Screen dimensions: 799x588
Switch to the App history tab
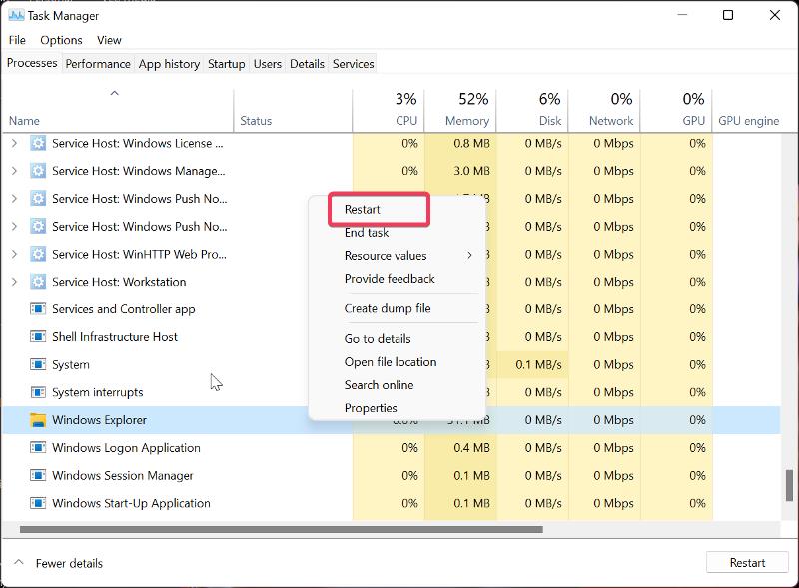click(x=169, y=64)
